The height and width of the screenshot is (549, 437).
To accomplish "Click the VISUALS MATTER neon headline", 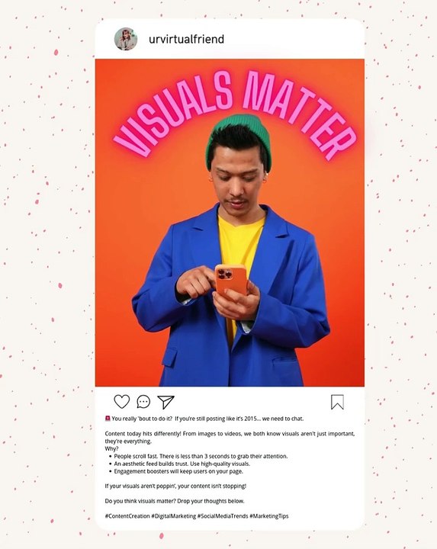I will (x=235, y=115).
